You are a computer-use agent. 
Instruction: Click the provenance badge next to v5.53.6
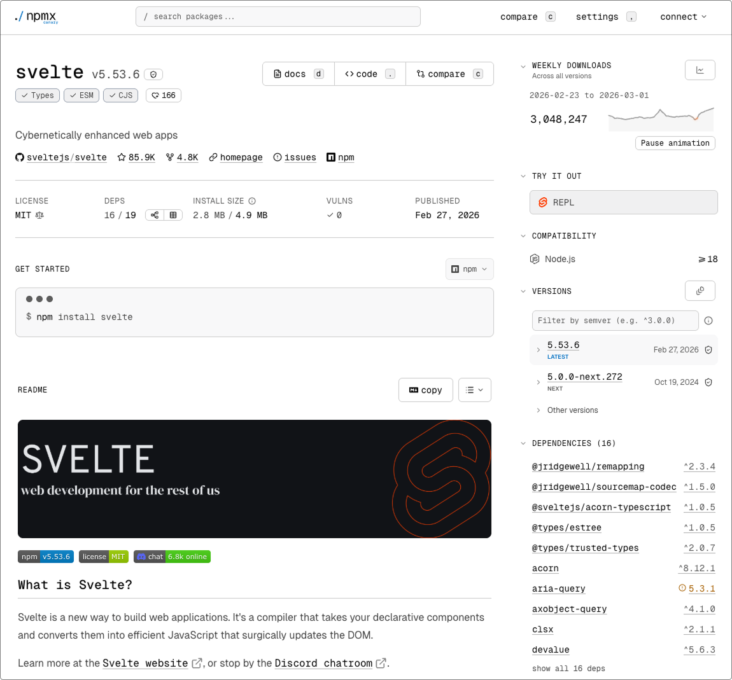point(153,74)
